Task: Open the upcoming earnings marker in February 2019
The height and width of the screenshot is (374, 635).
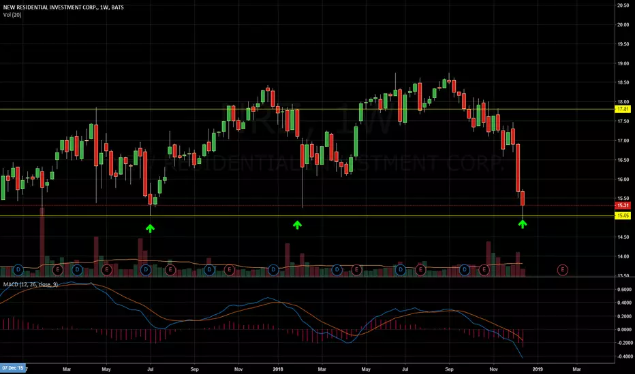Action: (x=563, y=270)
